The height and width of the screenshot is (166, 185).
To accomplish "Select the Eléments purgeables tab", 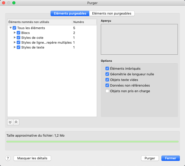I will click(x=70, y=13).
